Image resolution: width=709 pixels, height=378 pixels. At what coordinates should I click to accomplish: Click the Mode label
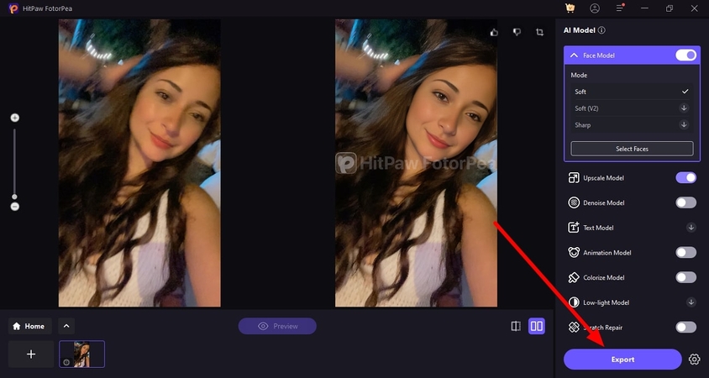[579, 75]
